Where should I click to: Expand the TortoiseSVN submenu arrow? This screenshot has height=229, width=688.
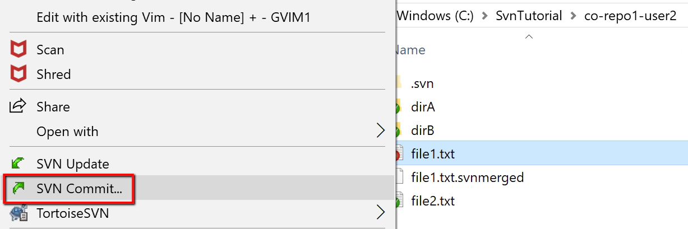[381, 213]
